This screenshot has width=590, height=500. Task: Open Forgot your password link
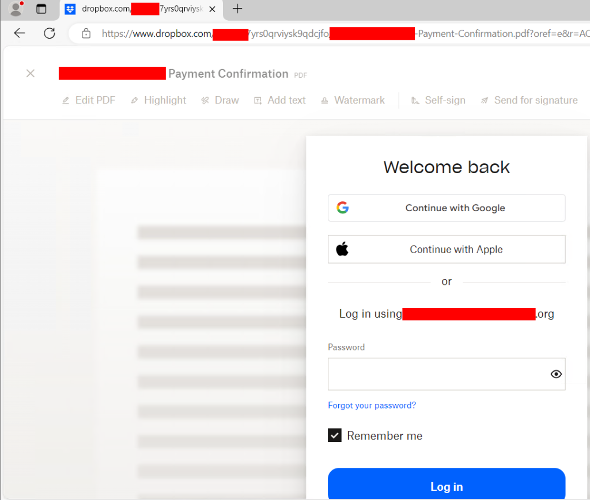[x=372, y=405]
